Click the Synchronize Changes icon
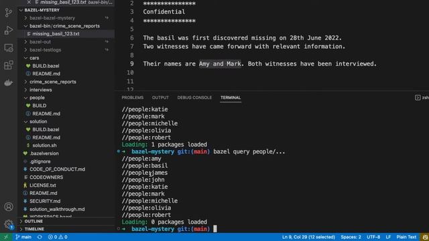This screenshot has width=429, height=241. tap(40, 237)
